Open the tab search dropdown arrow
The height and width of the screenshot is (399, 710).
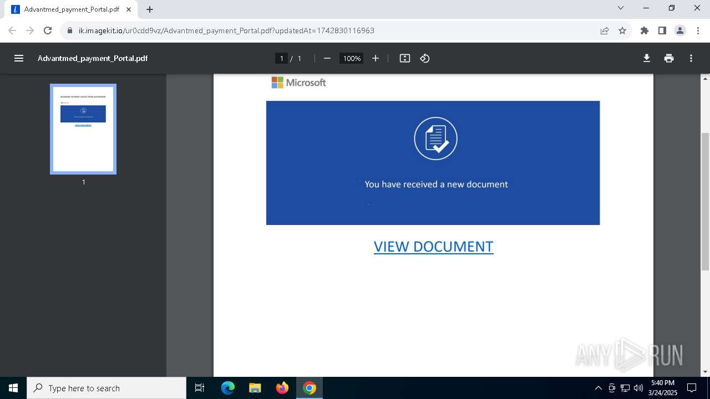coord(621,8)
